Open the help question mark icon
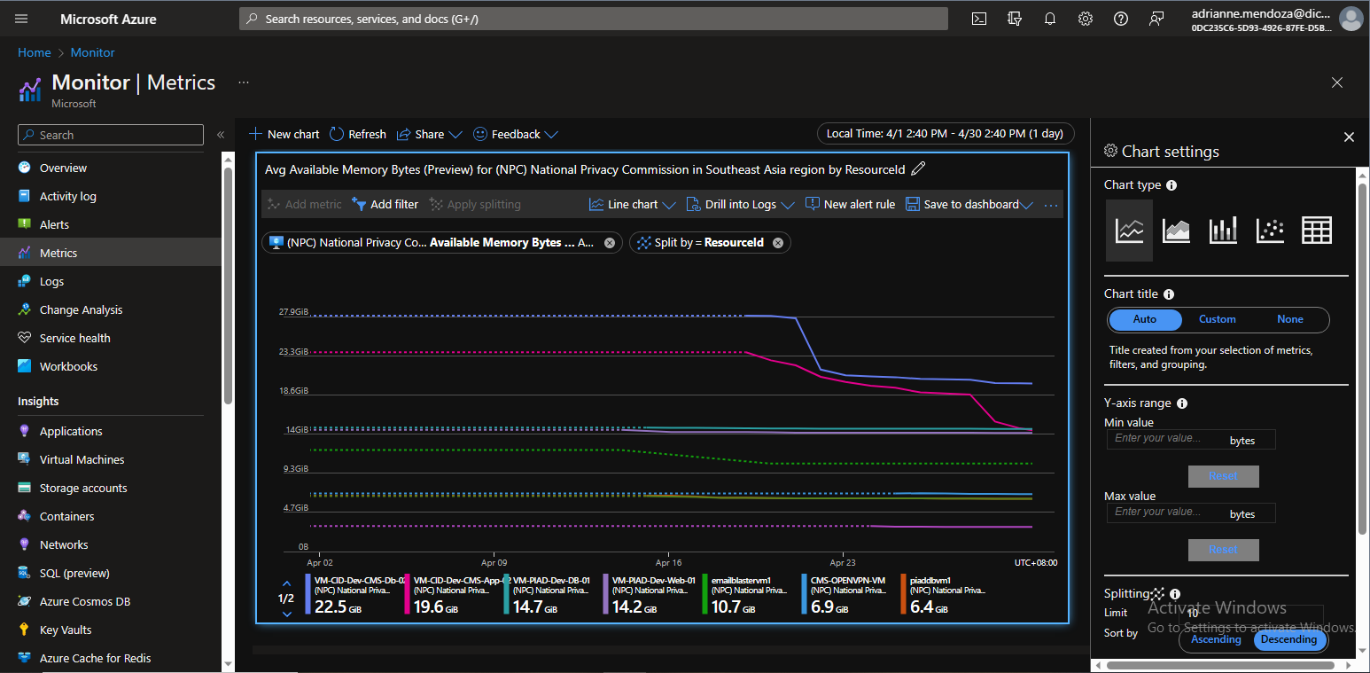Viewport: 1370px width, 673px height. tap(1121, 19)
